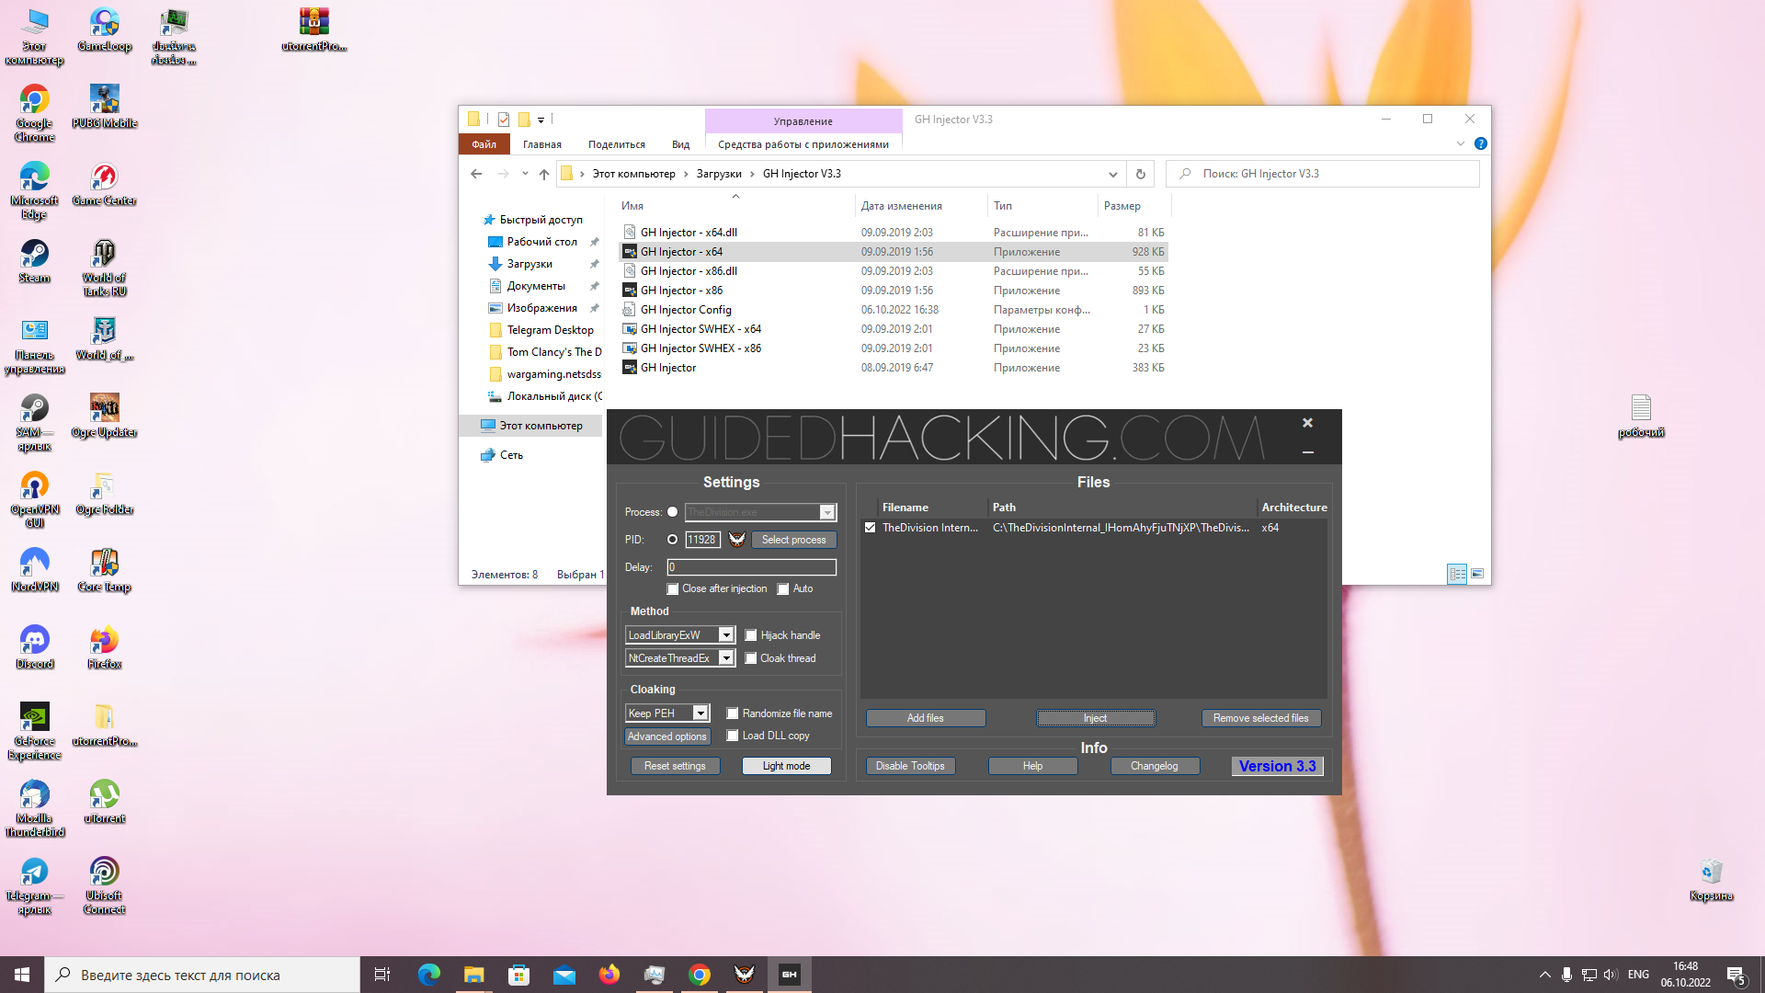This screenshot has height=993, width=1765.
Task: Open NtCreateThreadEx launch method dropdown
Action: [x=726, y=658]
